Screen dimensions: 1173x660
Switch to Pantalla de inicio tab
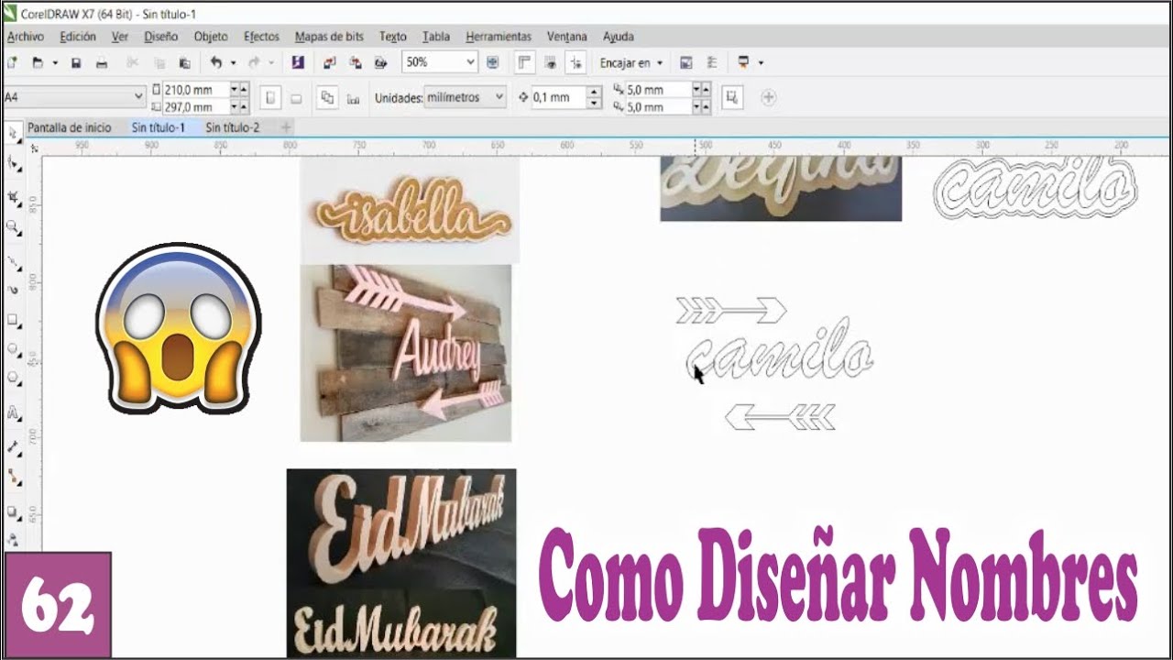70,127
